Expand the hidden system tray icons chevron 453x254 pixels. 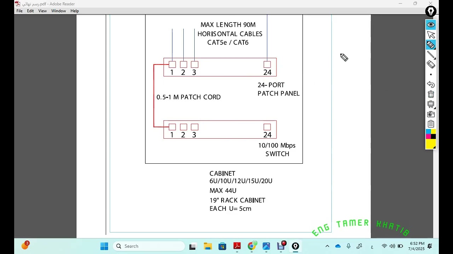point(327,246)
